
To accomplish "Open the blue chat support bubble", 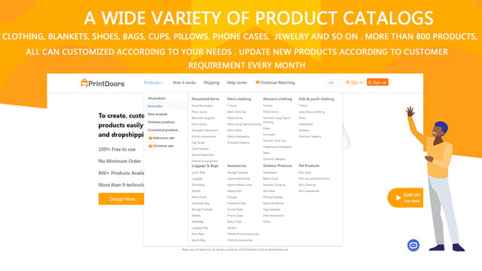I will click(413, 245).
